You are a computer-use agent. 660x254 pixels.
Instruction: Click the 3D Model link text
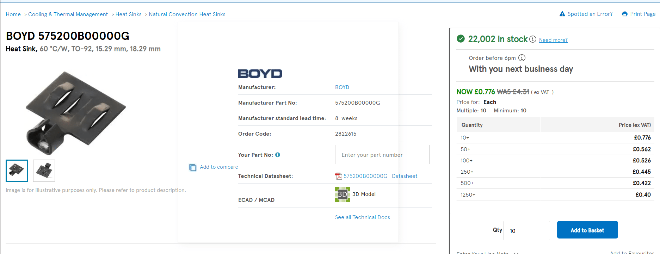[364, 194]
